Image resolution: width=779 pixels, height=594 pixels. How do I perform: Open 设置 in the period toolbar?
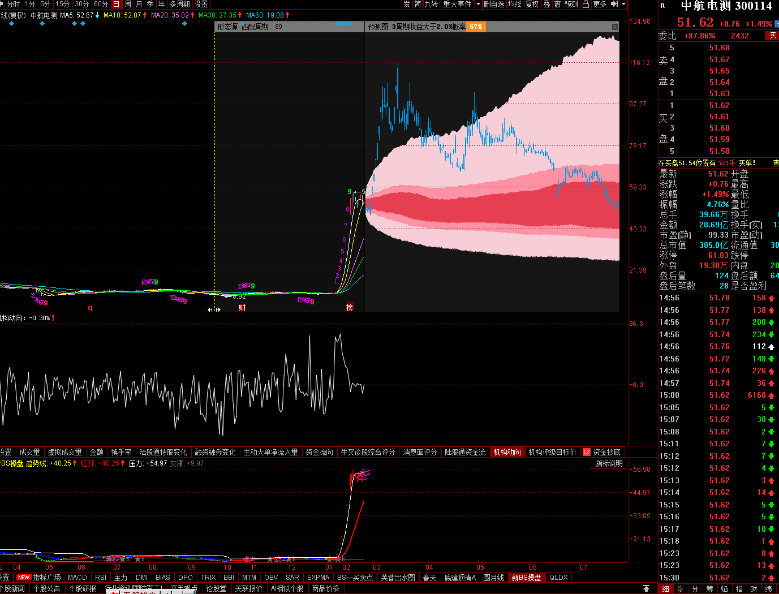[x=201, y=4]
